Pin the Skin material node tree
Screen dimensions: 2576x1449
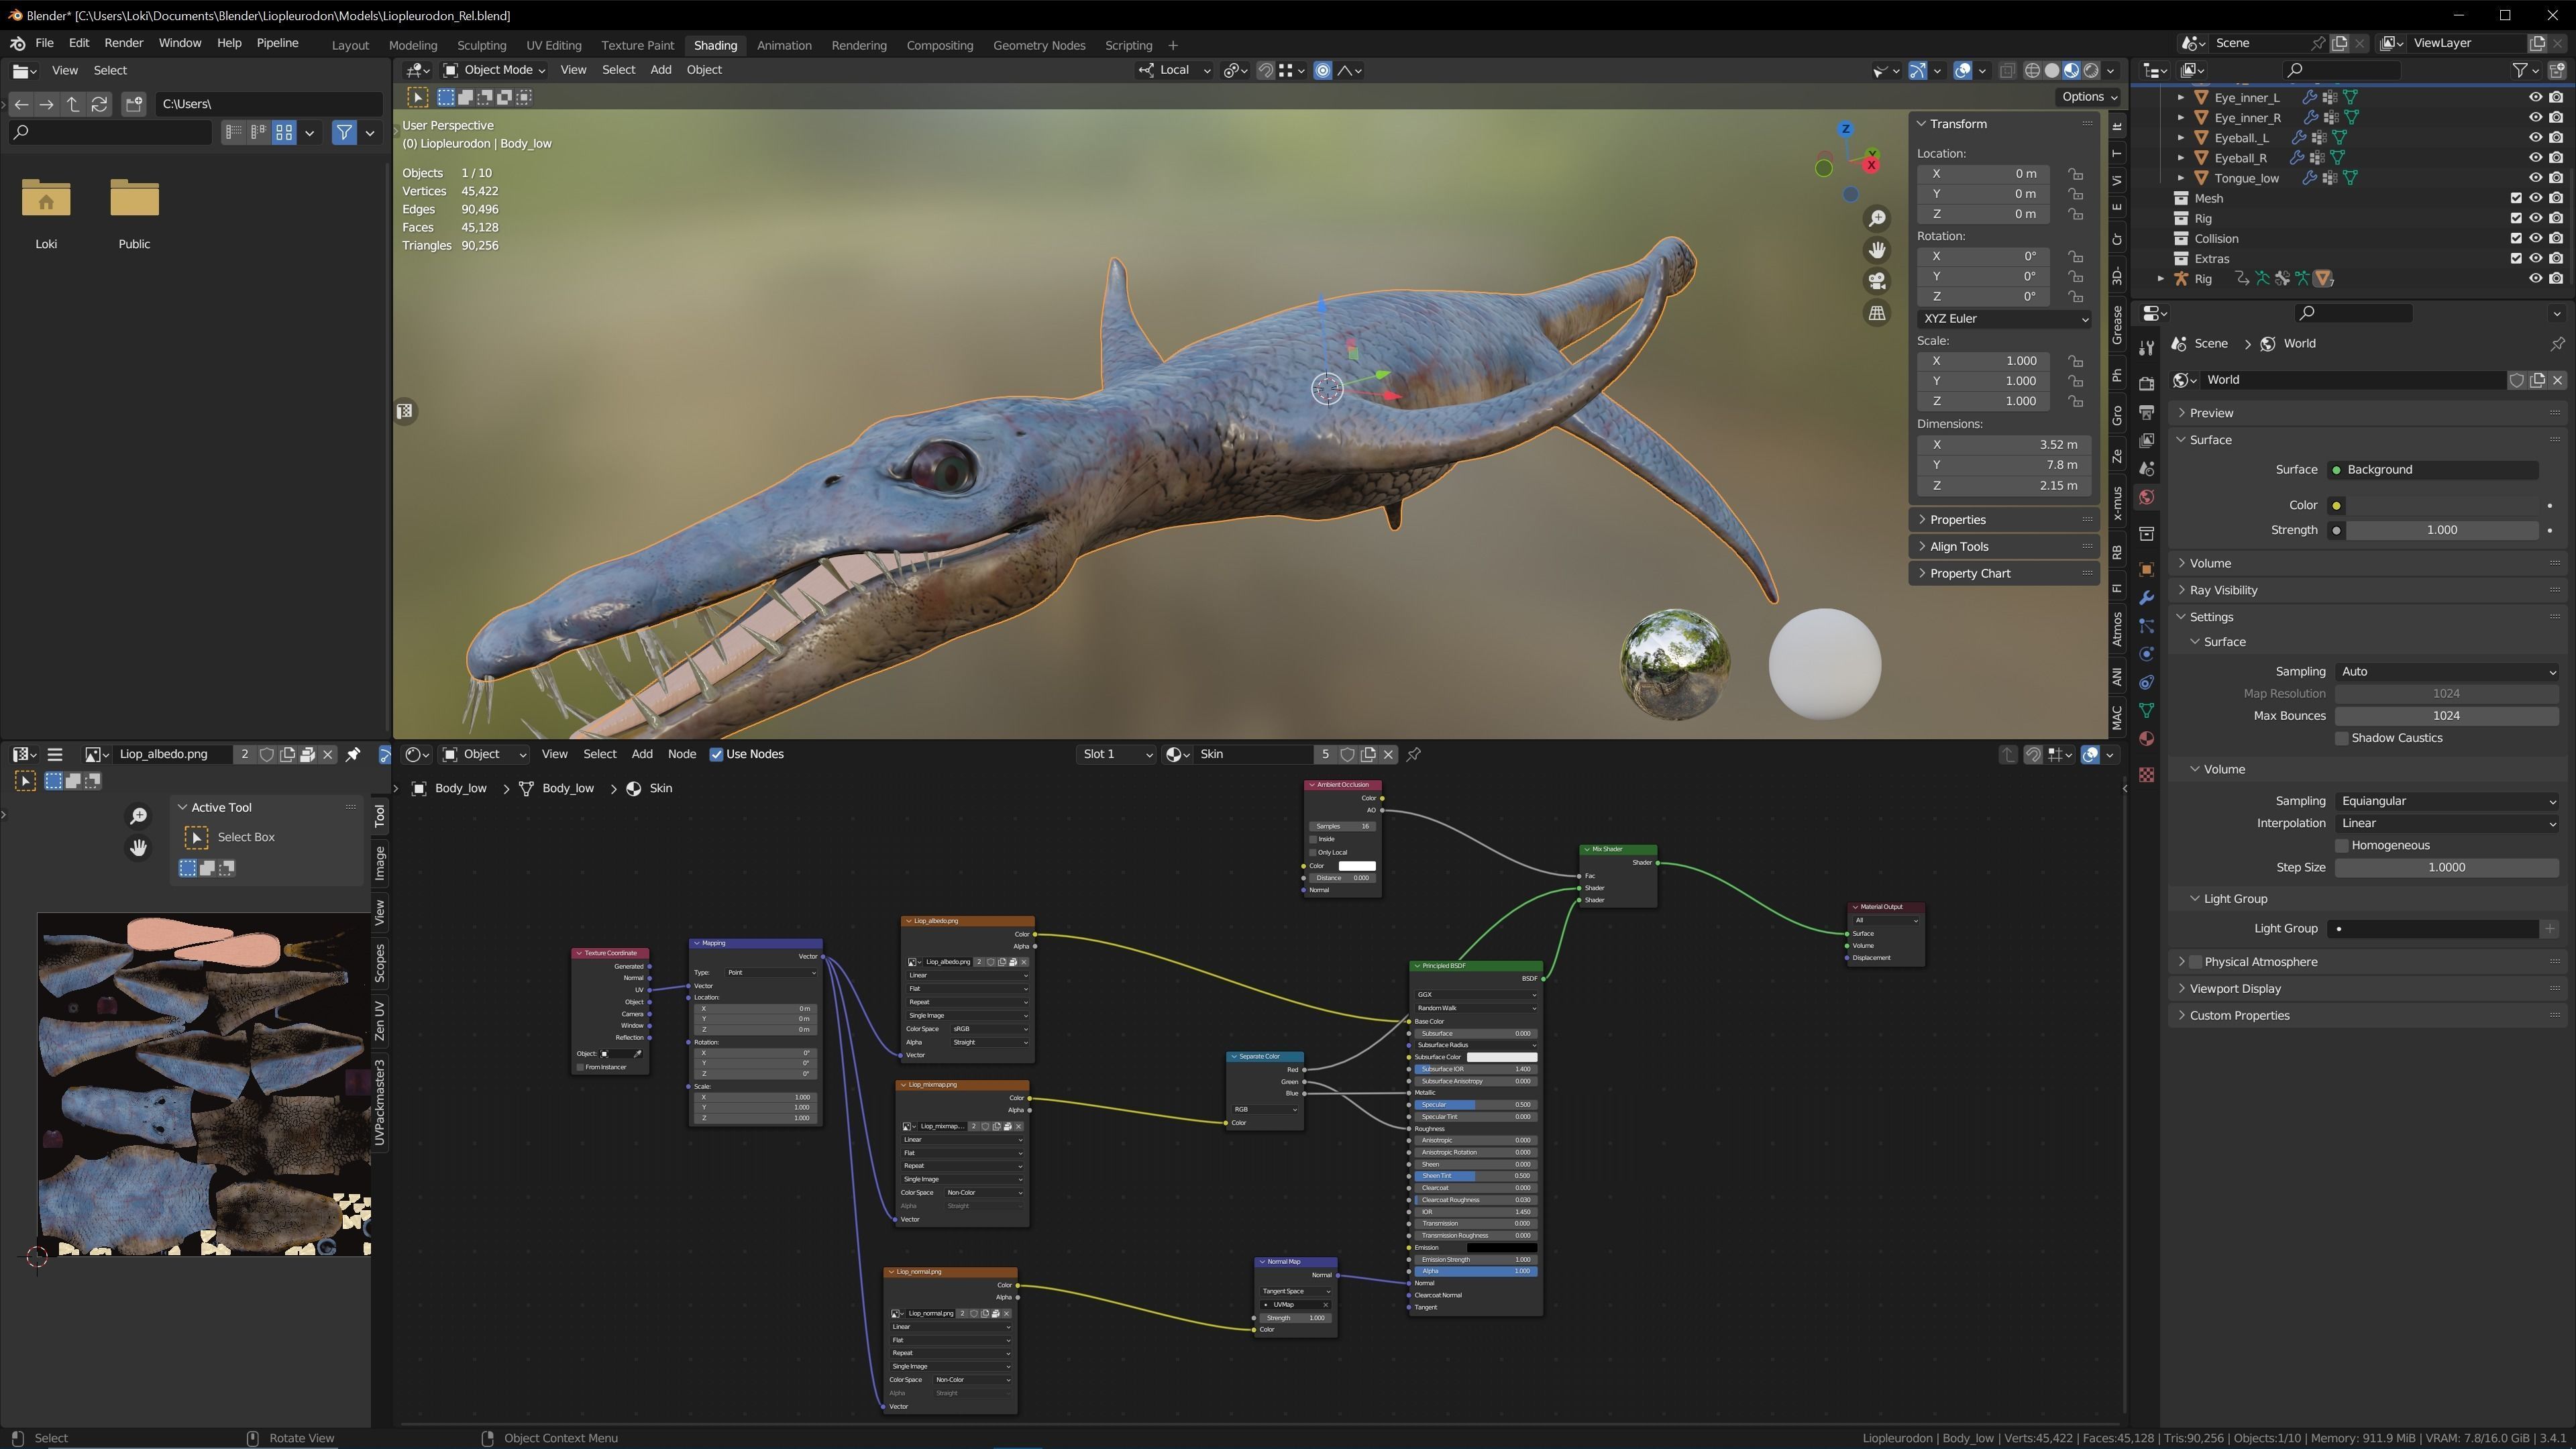pyautogui.click(x=1414, y=754)
